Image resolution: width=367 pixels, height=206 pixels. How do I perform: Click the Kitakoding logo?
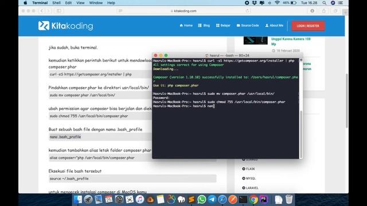pyautogui.click(x=65, y=26)
